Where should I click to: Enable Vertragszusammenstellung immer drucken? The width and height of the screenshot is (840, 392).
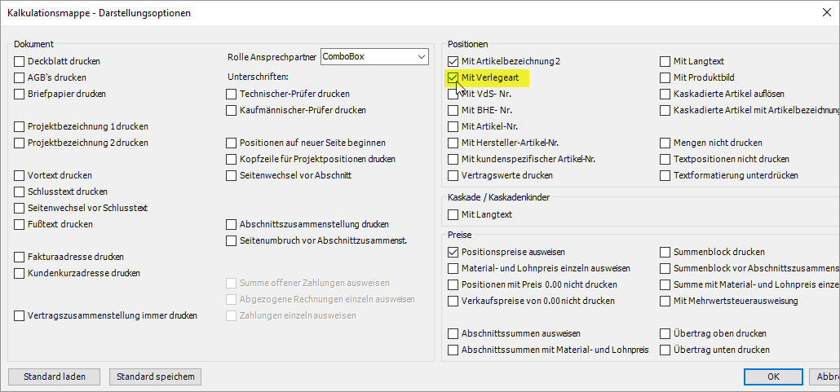point(20,315)
